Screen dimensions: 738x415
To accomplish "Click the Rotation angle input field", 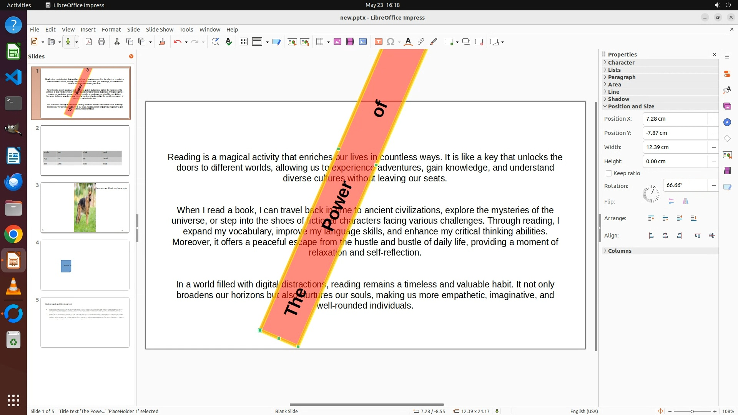I will point(685,185).
